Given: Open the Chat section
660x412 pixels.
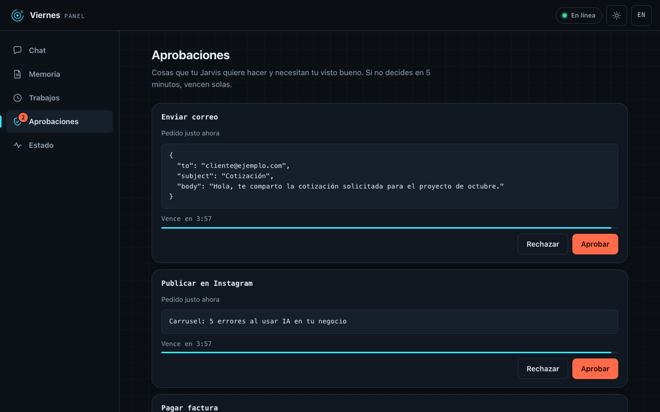Looking at the screenshot, I should point(60,50).
